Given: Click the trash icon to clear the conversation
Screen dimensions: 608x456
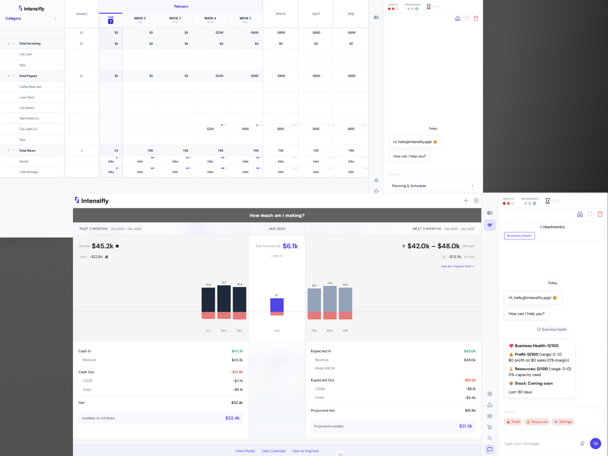Looking at the screenshot, I should pos(600,214).
